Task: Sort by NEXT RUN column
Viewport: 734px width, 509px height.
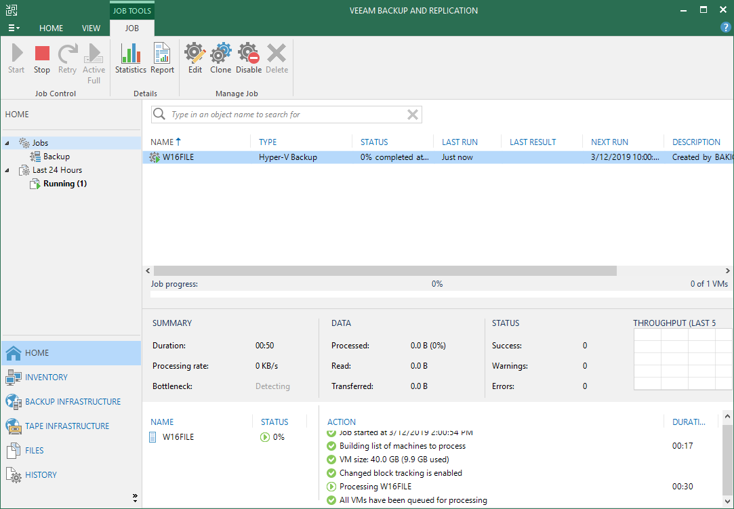Action: [609, 142]
